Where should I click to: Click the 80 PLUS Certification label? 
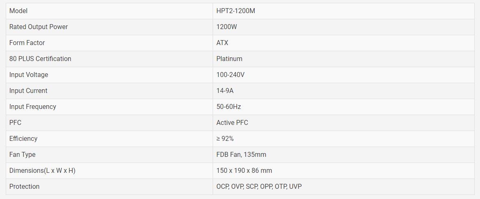click(x=40, y=59)
